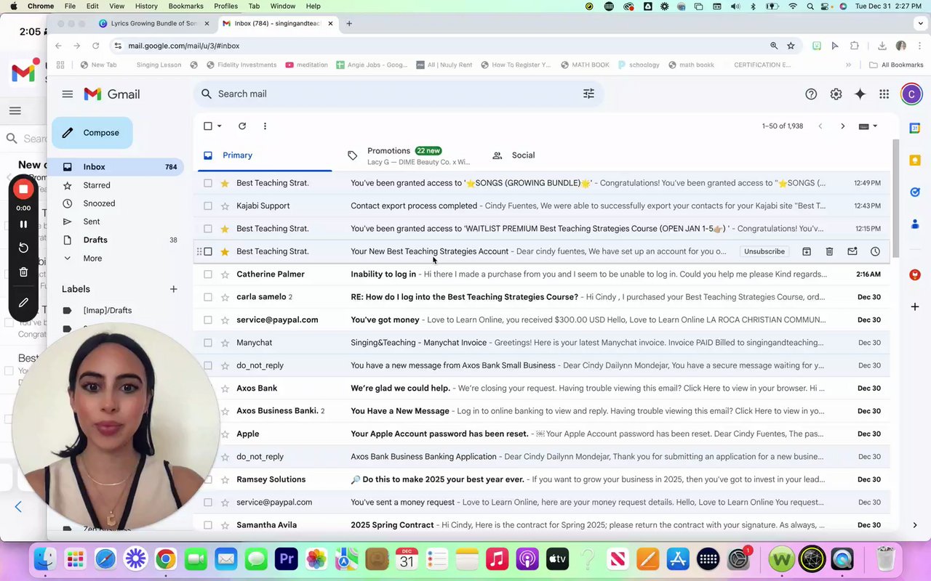This screenshot has height=581, width=931.
Task: Open Finder from the Dock
Action: pos(45,558)
